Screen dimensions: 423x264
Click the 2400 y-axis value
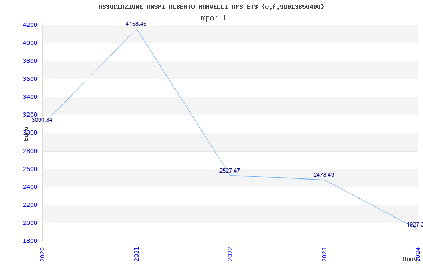point(30,187)
